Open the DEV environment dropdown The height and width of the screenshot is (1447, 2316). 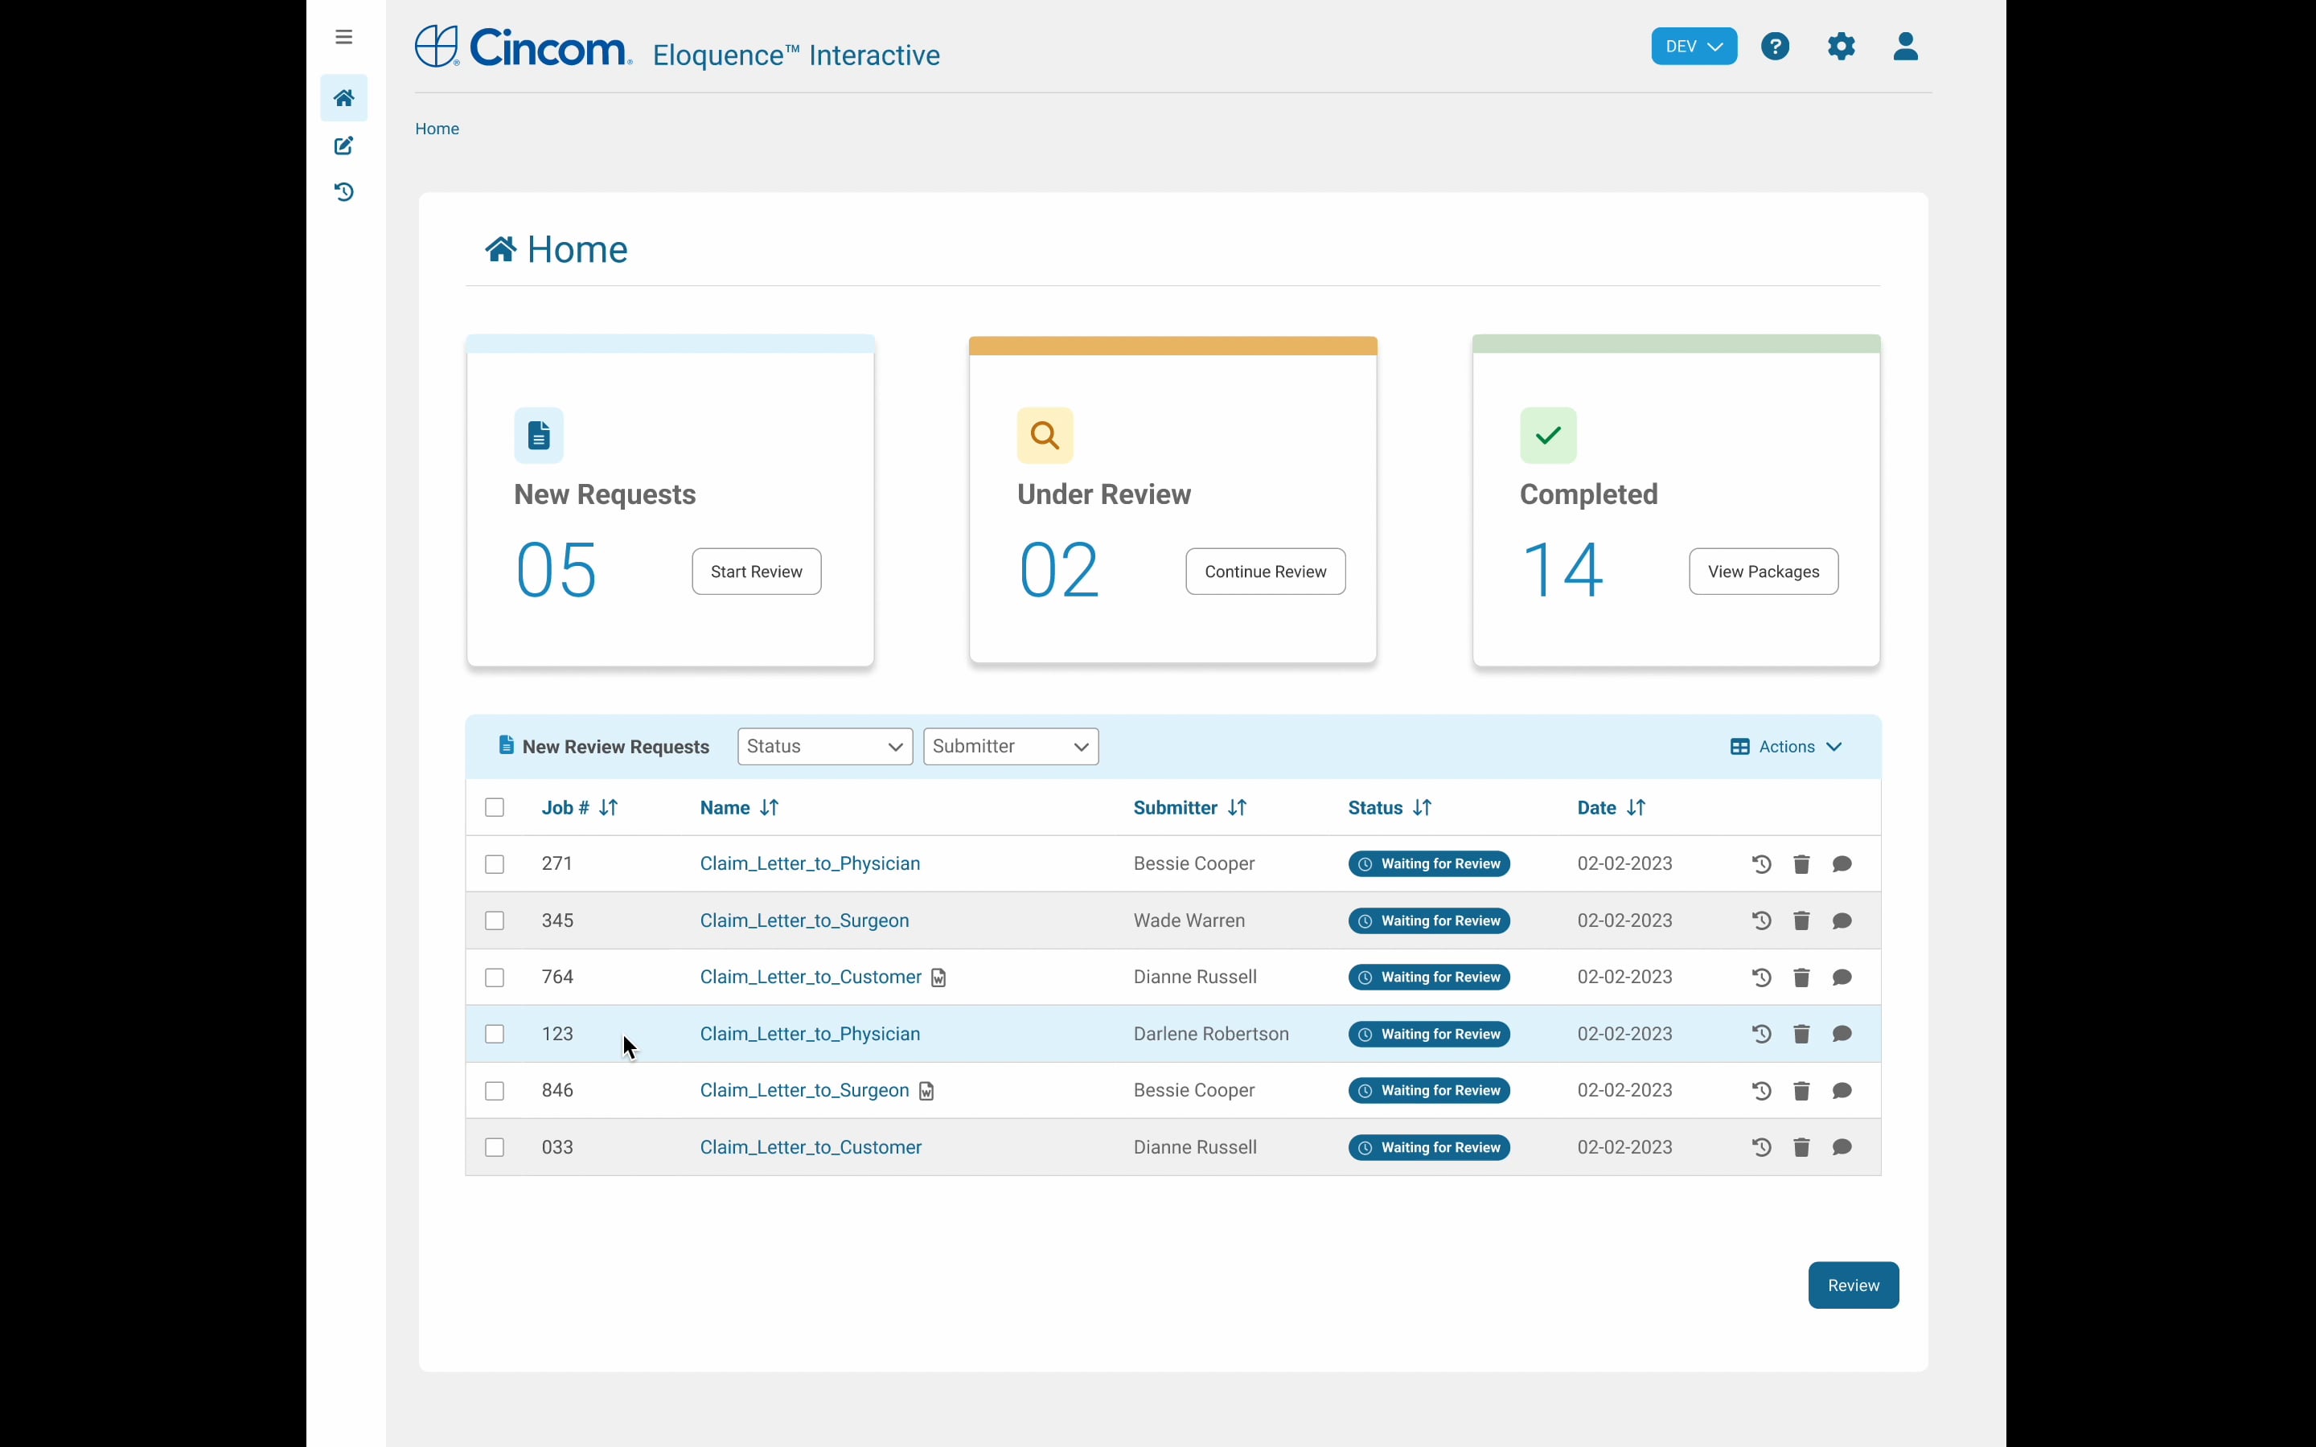coord(1694,46)
